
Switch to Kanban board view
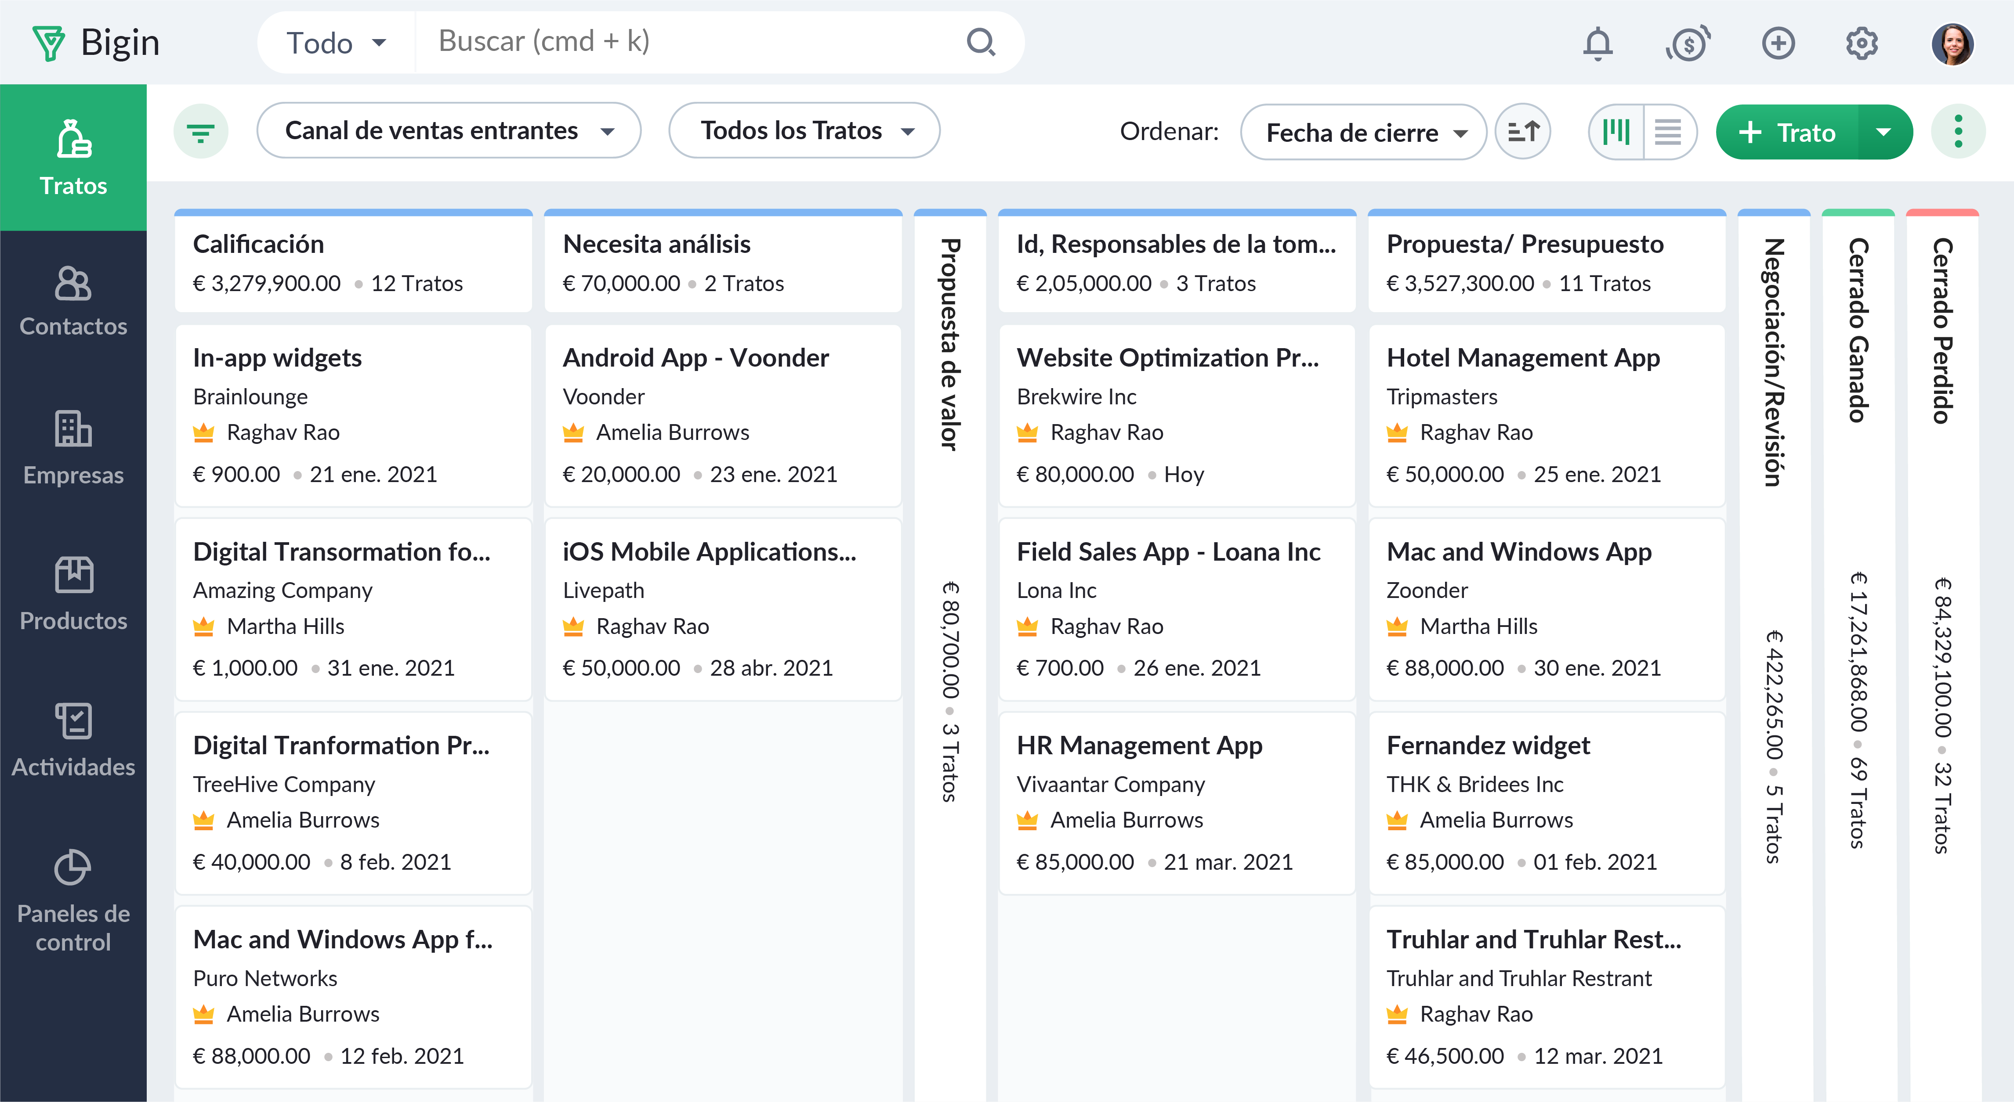[x=1616, y=131]
